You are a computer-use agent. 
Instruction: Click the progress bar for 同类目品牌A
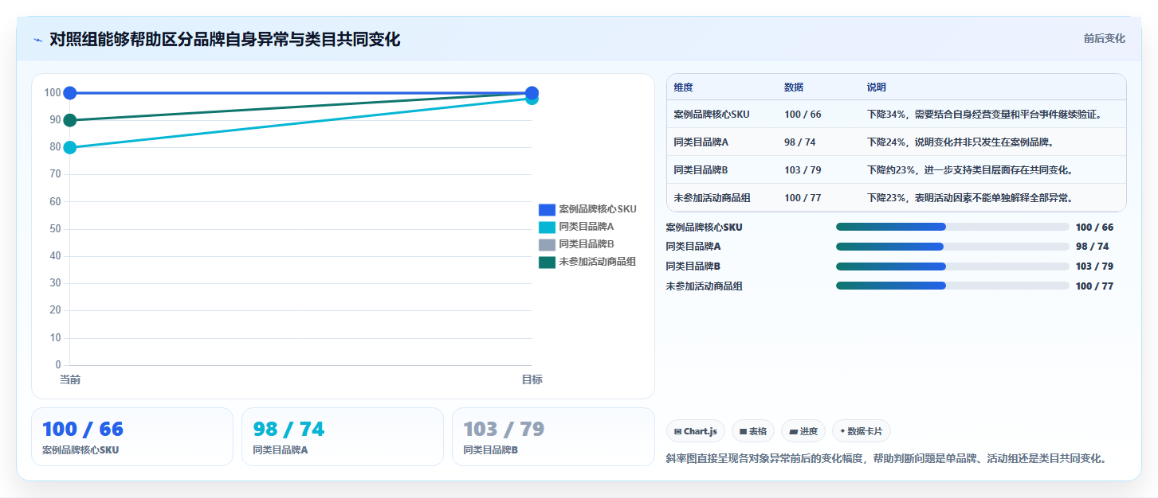click(x=952, y=247)
